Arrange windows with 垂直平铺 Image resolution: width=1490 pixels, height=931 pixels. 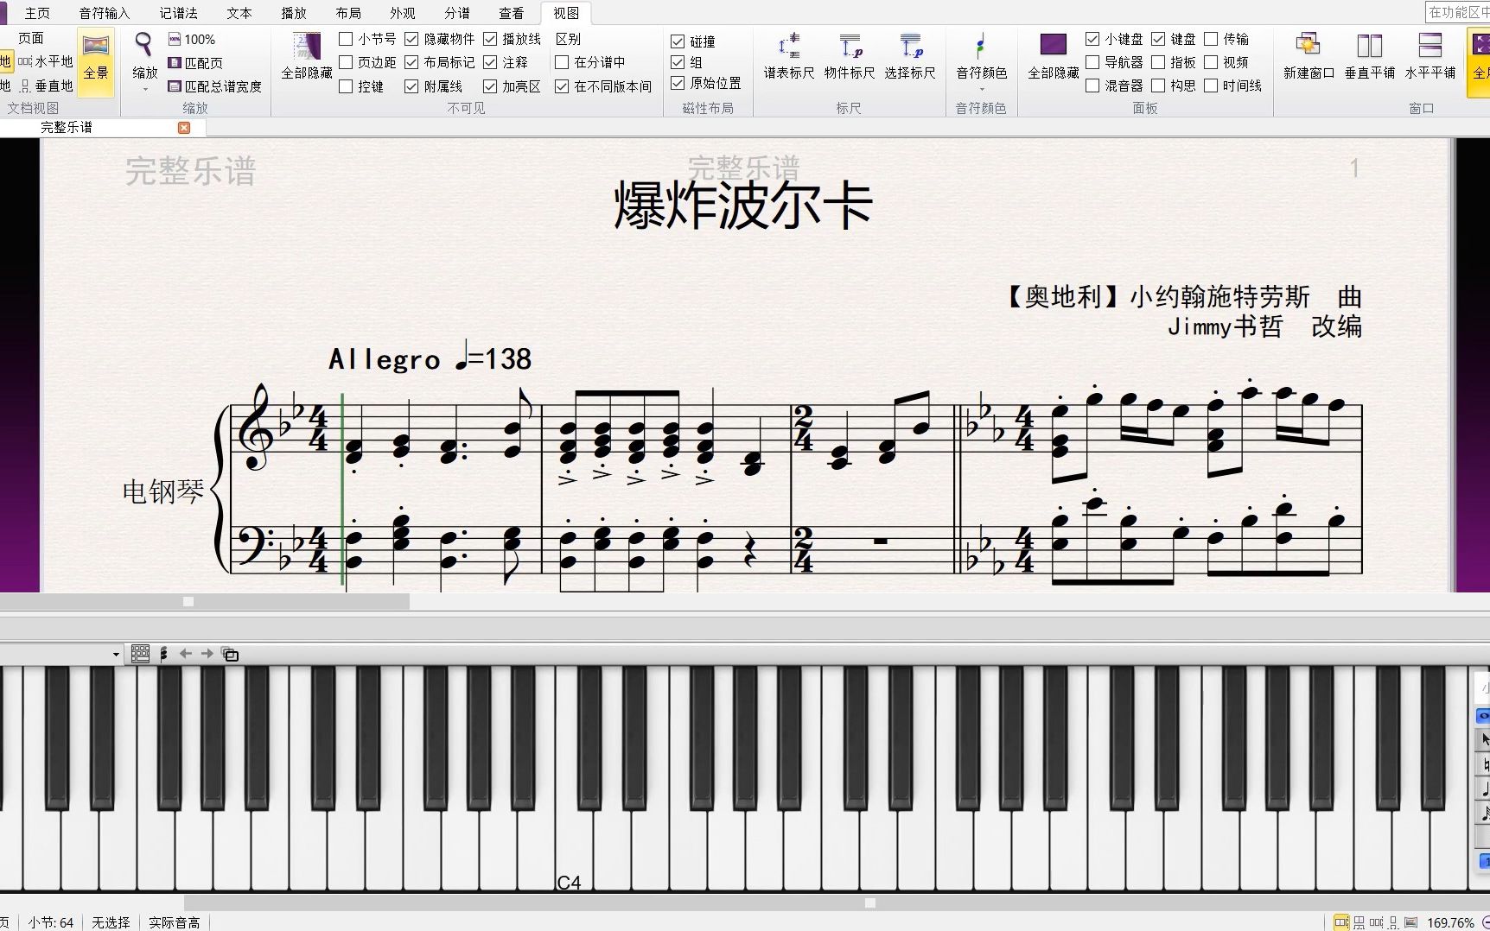[1370, 57]
